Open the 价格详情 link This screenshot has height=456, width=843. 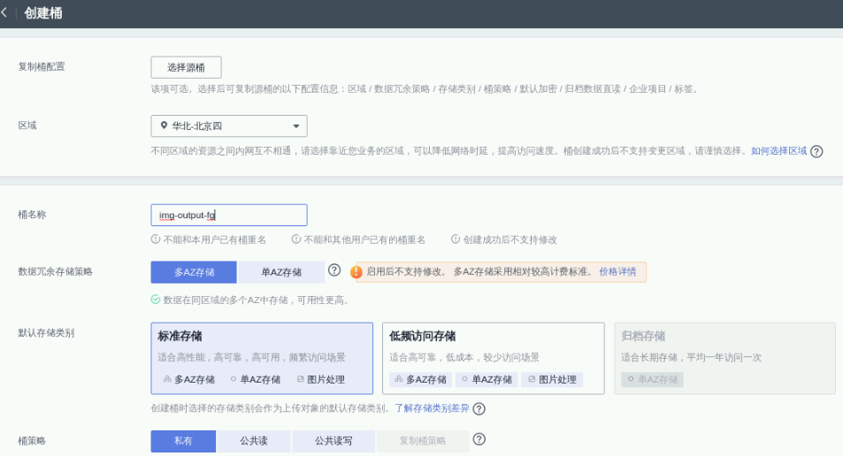(617, 271)
